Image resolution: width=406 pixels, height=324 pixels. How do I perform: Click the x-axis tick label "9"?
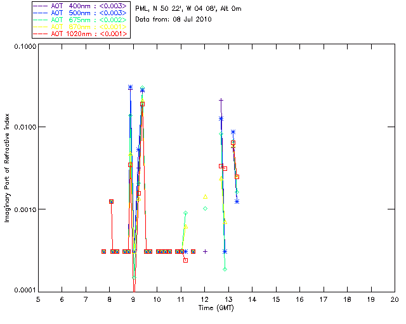[133, 299]
